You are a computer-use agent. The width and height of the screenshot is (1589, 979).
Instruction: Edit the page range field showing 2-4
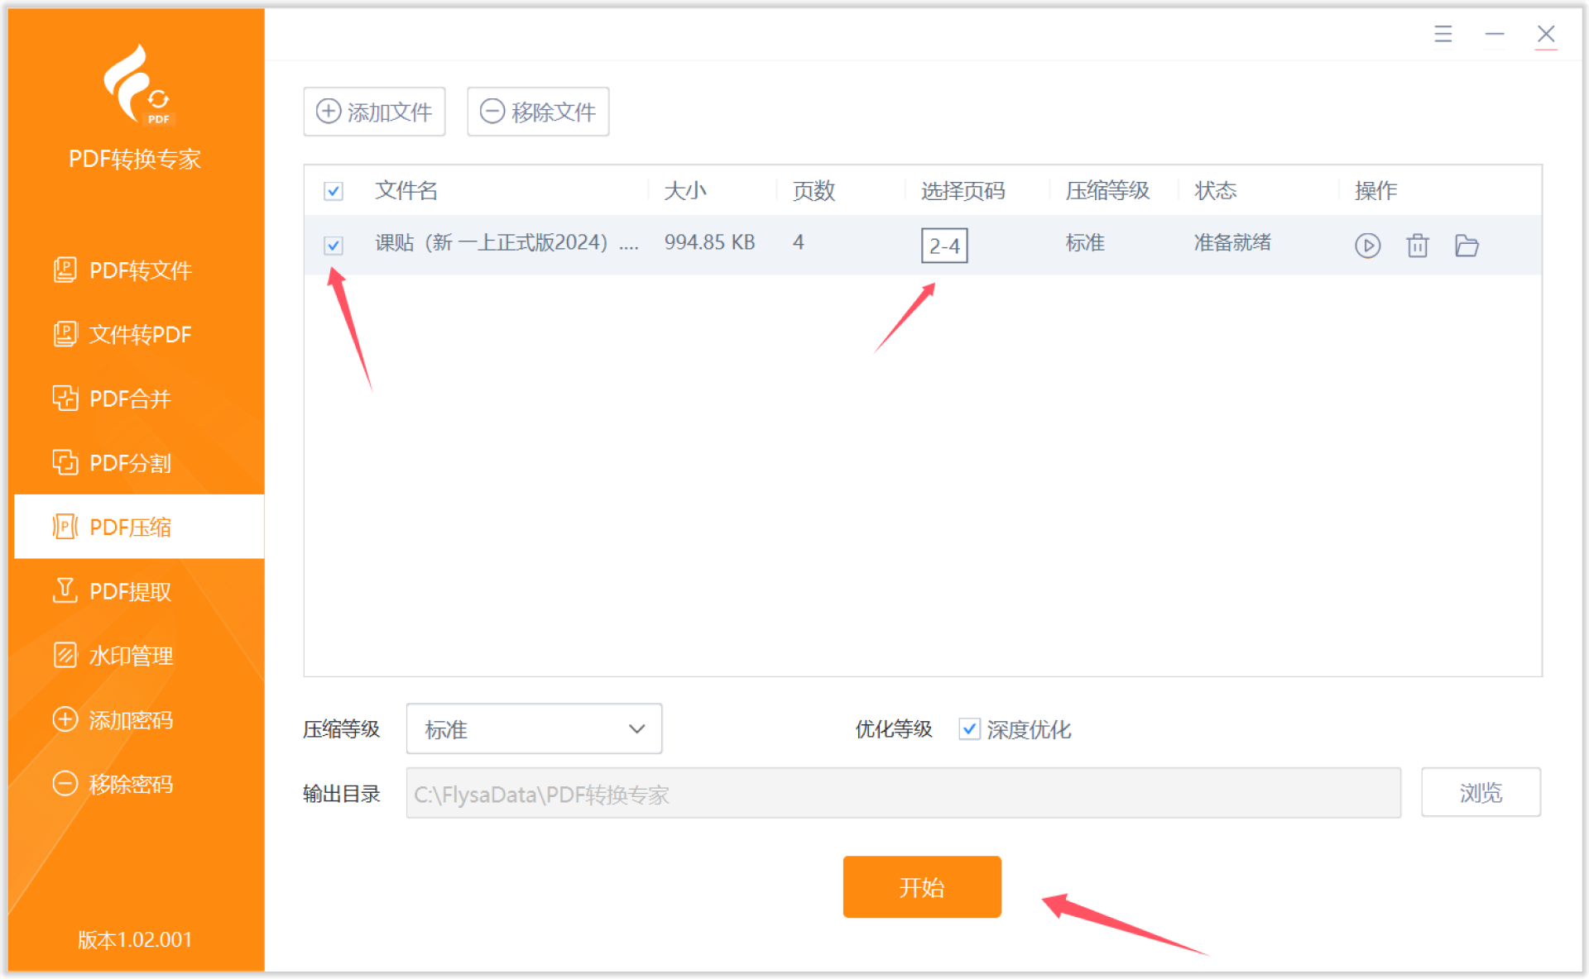[x=944, y=246]
